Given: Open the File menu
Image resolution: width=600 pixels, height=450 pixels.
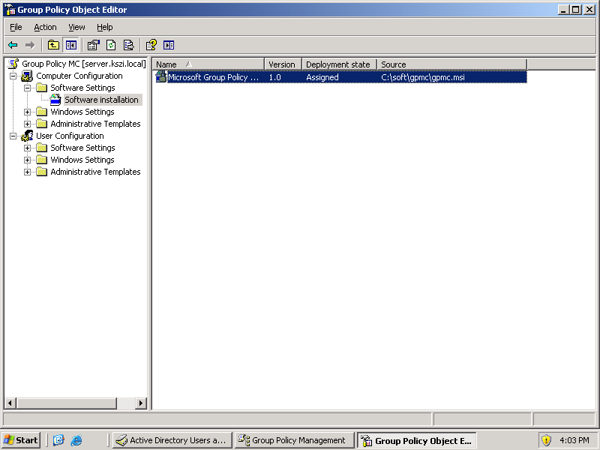Looking at the screenshot, I should [16, 27].
